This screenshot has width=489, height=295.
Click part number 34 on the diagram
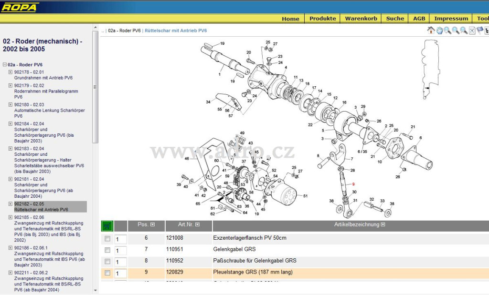click(208, 102)
